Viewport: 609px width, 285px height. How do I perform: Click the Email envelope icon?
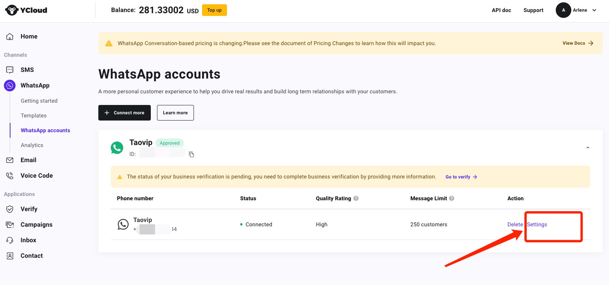pyautogui.click(x=10, y=160)
